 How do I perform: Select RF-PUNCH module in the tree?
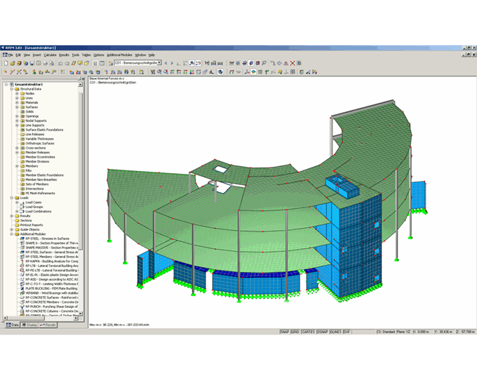click(x=51, y=307)
